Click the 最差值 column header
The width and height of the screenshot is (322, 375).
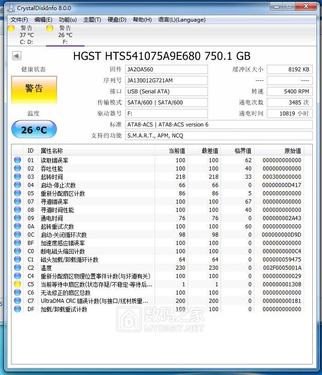204,151
